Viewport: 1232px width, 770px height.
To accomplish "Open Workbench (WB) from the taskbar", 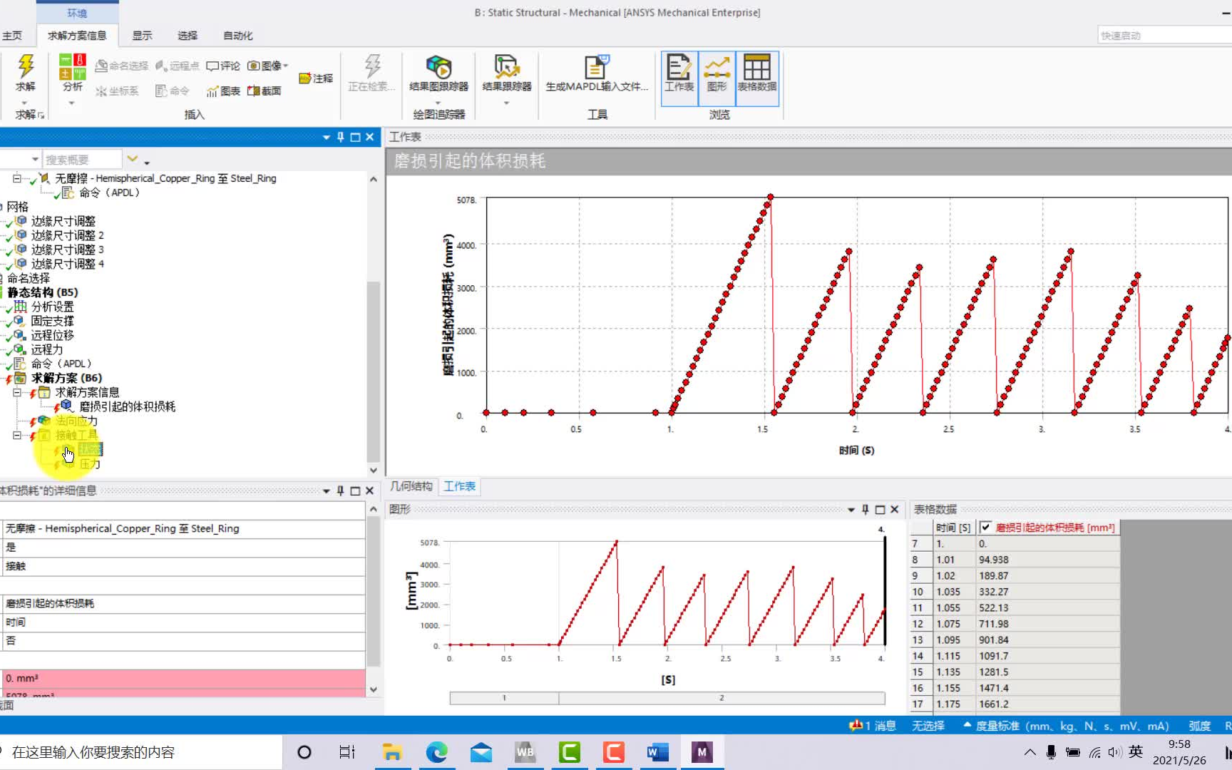I will 525,752.
